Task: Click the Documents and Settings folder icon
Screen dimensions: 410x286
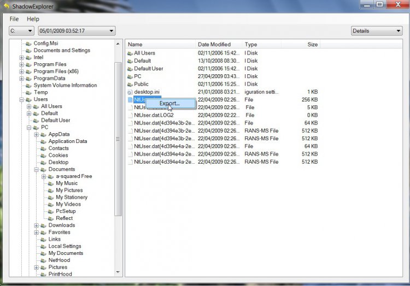Action: 28,51
